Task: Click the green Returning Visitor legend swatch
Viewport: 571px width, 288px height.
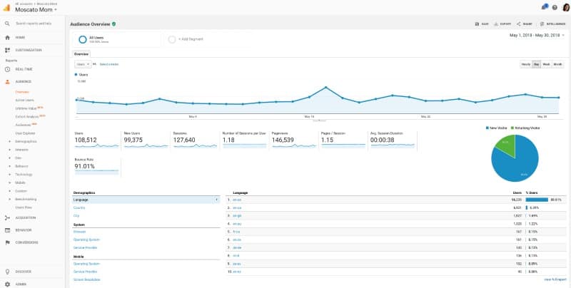Action: [512, 128]
